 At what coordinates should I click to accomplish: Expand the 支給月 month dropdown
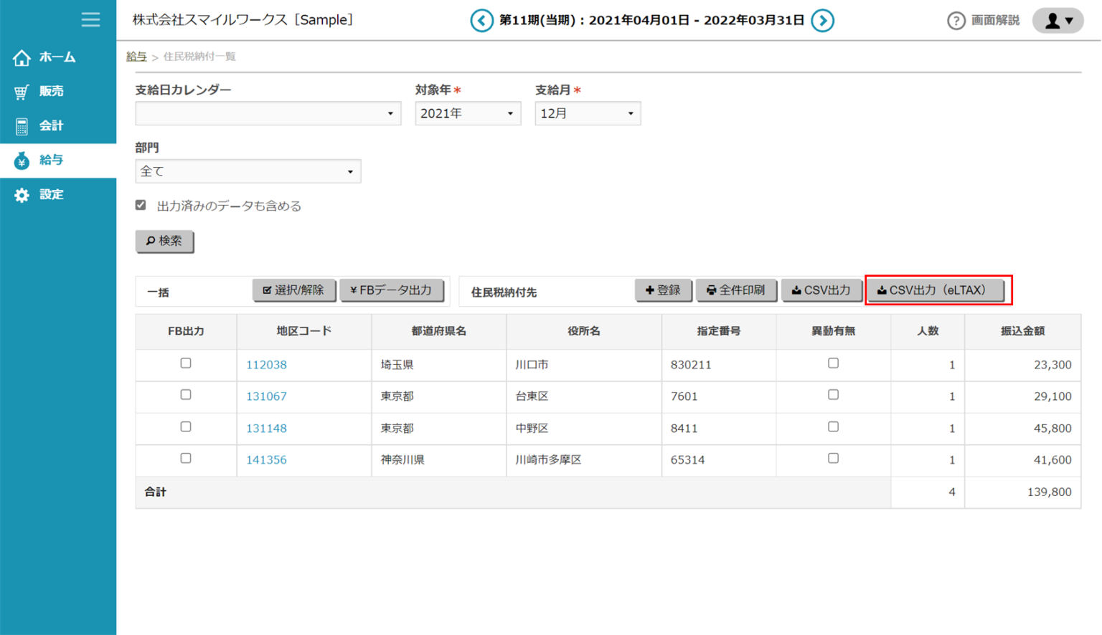[587, 114]
